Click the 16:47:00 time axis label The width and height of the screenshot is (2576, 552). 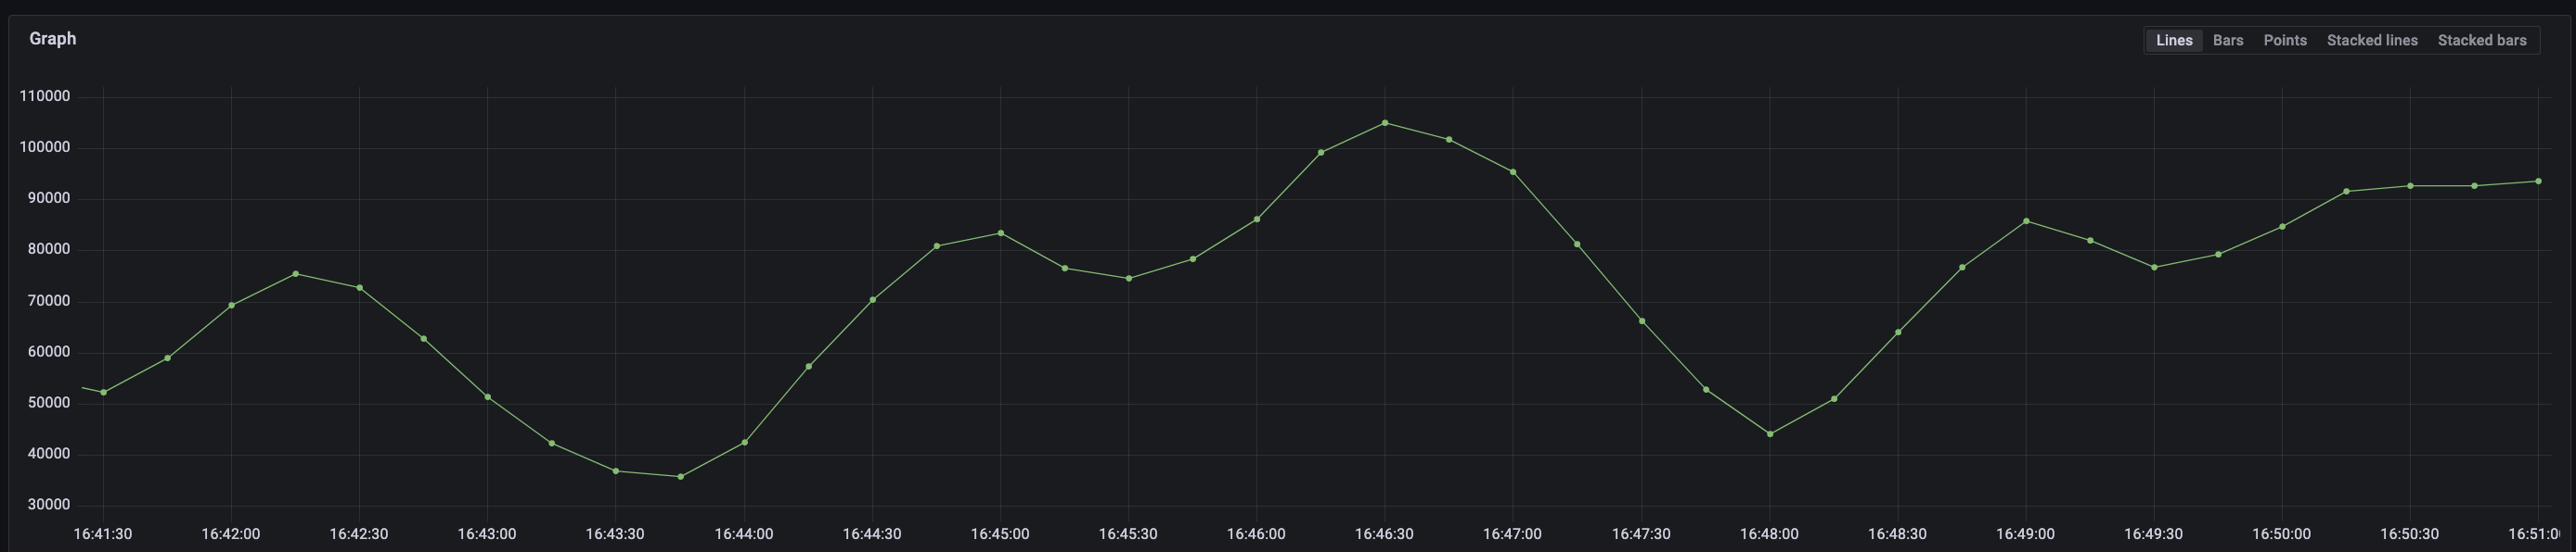[1513, 534]
